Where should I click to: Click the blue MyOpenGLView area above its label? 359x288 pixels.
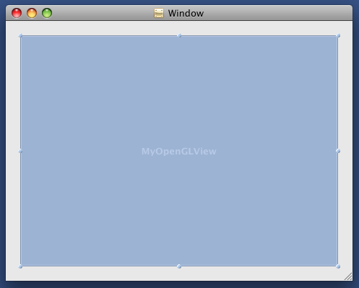click(x=179, y=92)
